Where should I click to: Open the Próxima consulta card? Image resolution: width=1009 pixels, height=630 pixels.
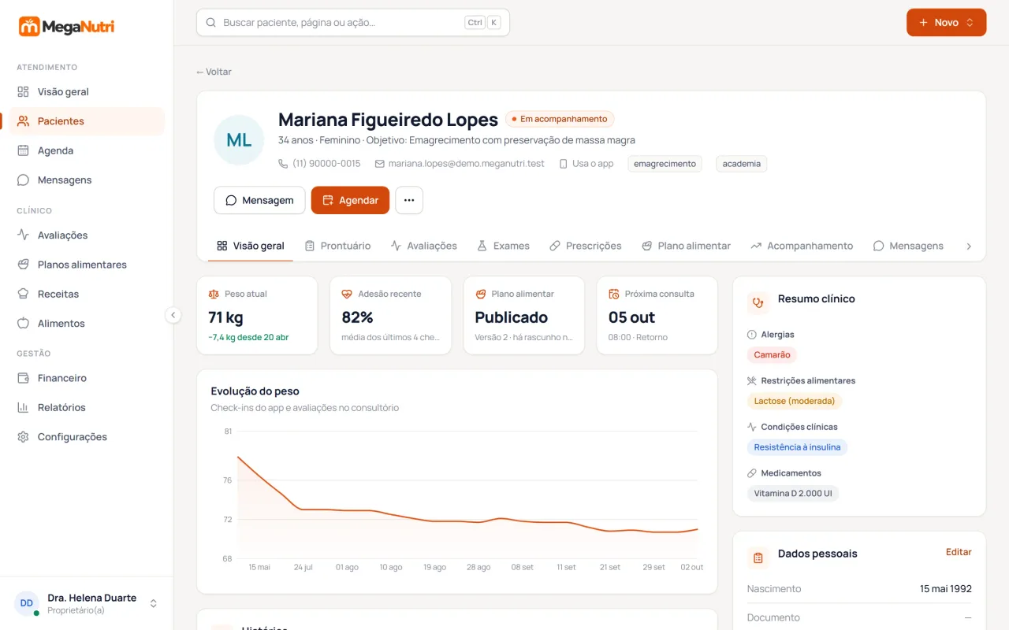657,315
